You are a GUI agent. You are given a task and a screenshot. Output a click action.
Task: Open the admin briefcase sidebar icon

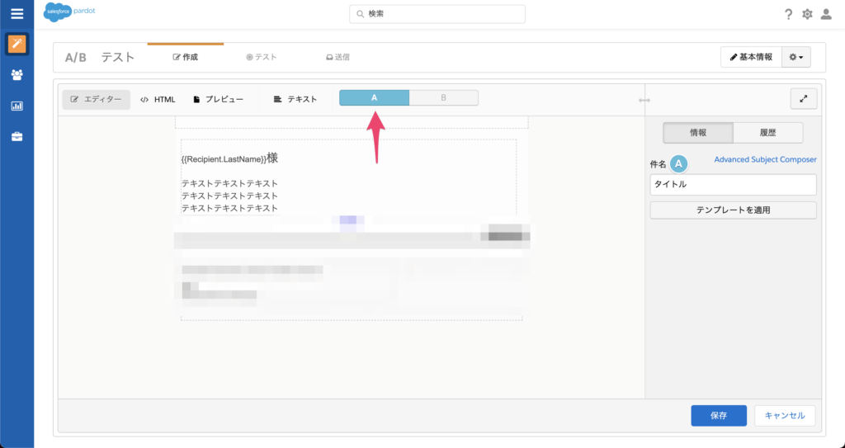tap(17, 136)
